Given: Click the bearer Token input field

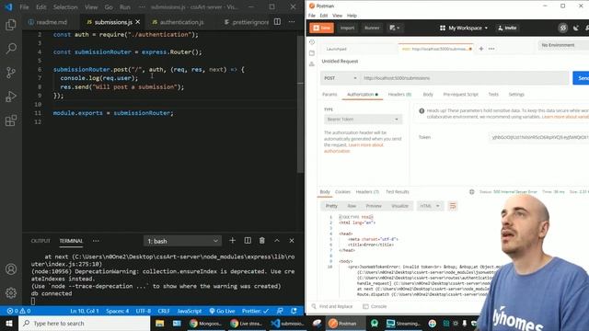Looking at the screenshot, I should [538, 137].
